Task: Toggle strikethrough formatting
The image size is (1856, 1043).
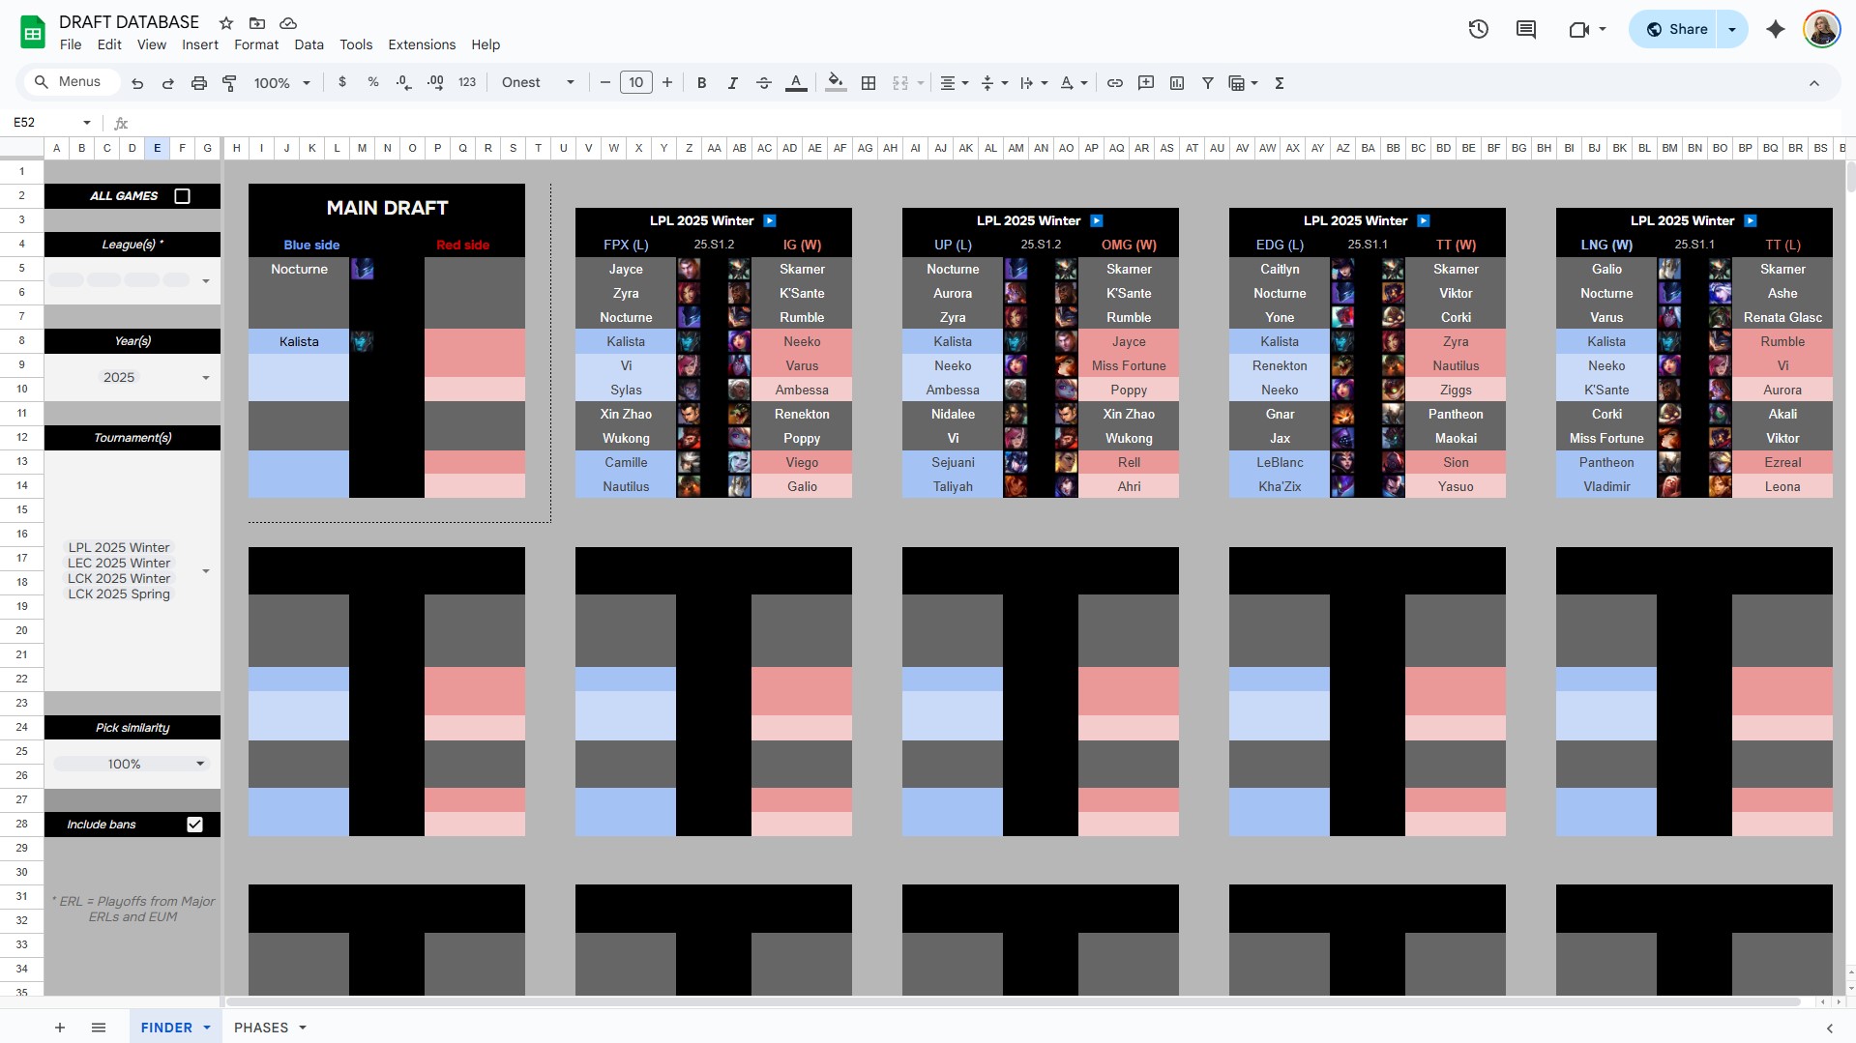Action: point(764,83)
